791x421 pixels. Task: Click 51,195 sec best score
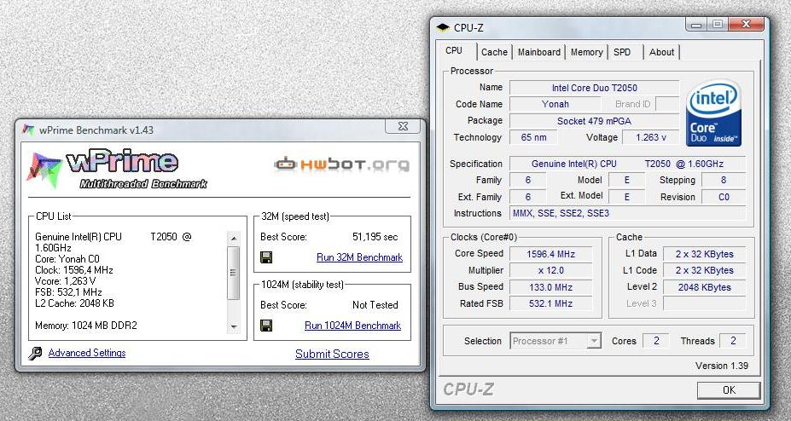(375, 237)
